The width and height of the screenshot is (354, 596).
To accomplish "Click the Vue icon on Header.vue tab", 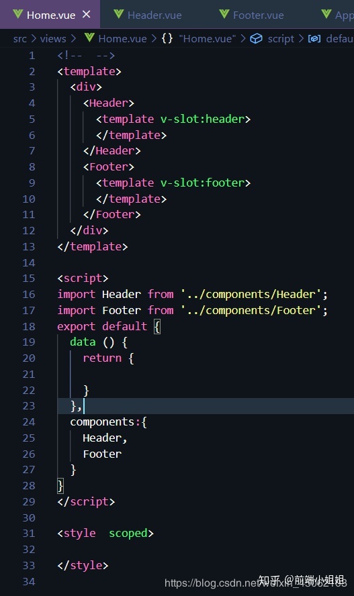I will [119, 15].
